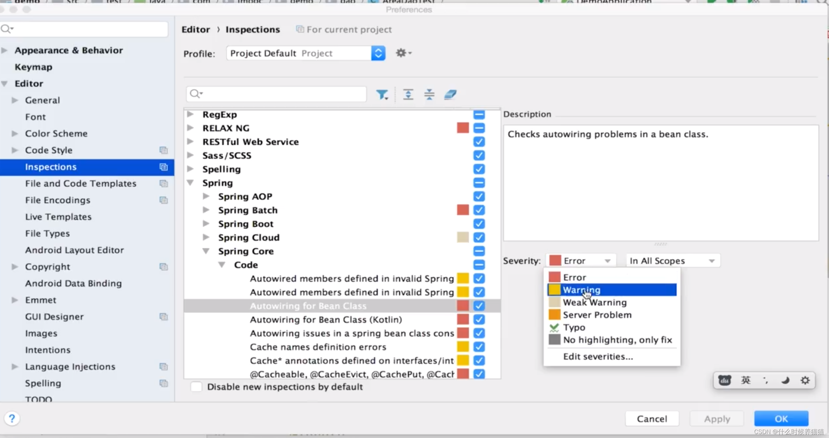This screenshot has width=829, height=438.
Task: Toggle Disable new inspections by default
Action: [x=197, y=387]
